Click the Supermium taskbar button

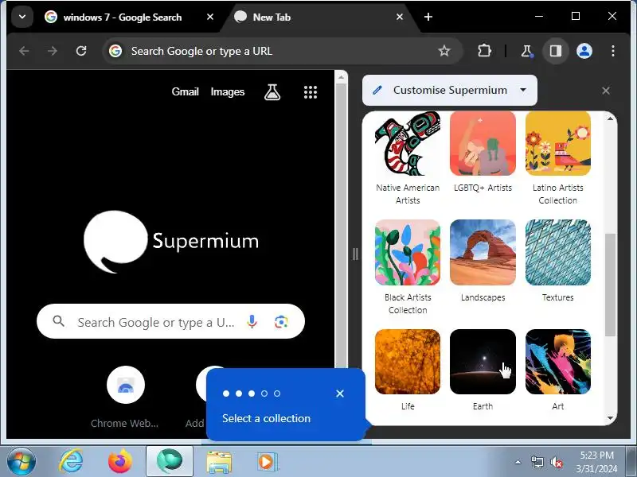tap(170, 462)
